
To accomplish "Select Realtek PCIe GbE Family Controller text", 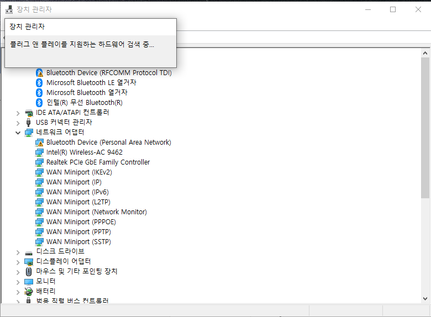I will coord(98,162).
